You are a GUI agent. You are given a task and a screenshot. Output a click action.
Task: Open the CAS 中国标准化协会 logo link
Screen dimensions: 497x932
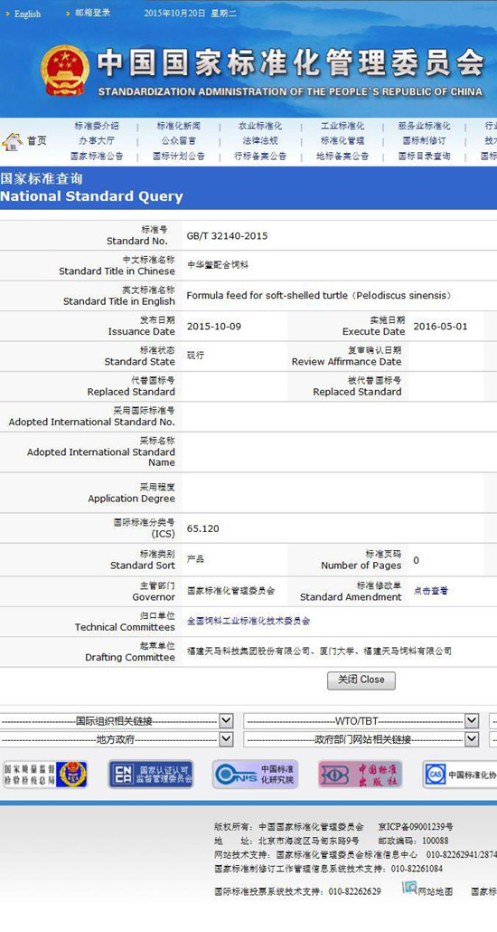coord(460,775)
